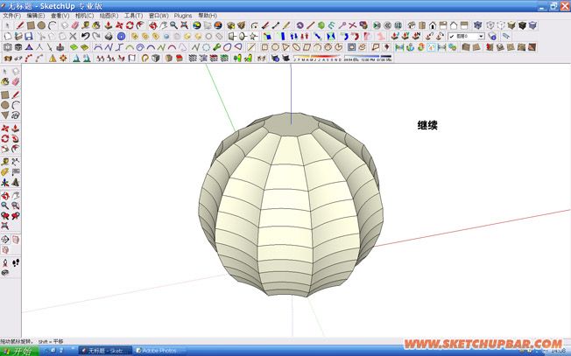Select the Freehand tool in the left palette
The image size is (571, 356).
click(15, 115)
